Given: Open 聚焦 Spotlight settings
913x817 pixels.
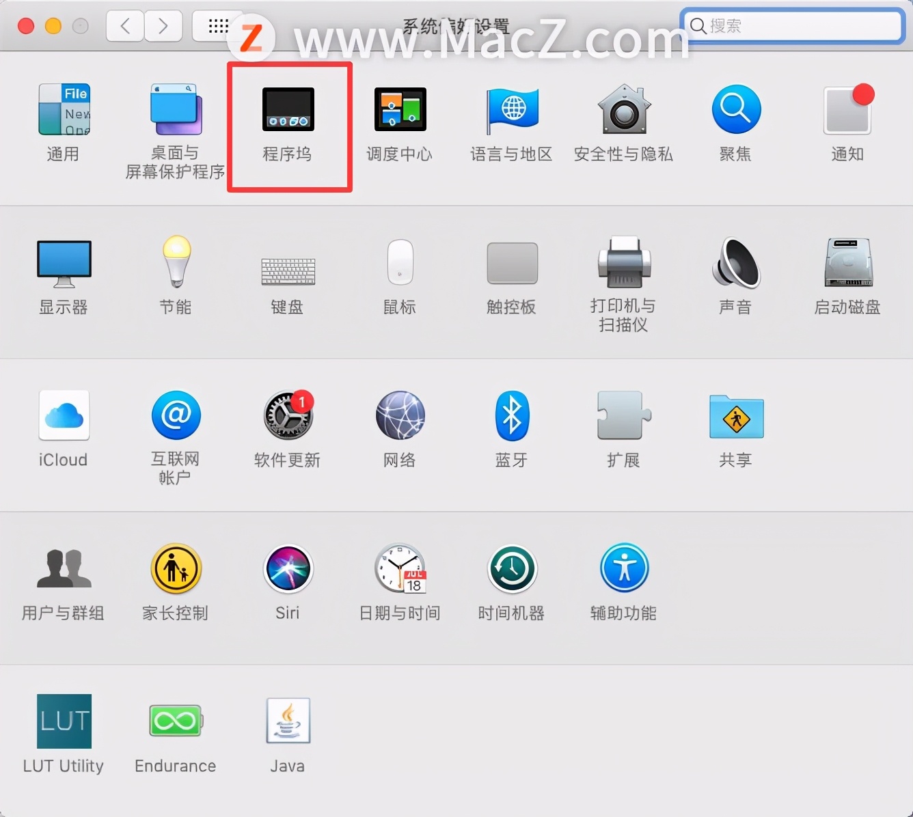Looking at the screenshot, I should [735, 123].
